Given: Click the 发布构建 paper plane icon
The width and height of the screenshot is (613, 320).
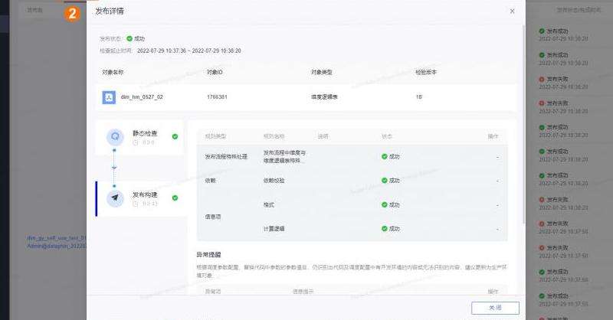Looking at the screenshot, I should 115,198.
